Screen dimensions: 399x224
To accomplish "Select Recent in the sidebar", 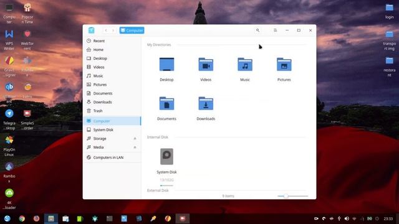I will point(112,41).
